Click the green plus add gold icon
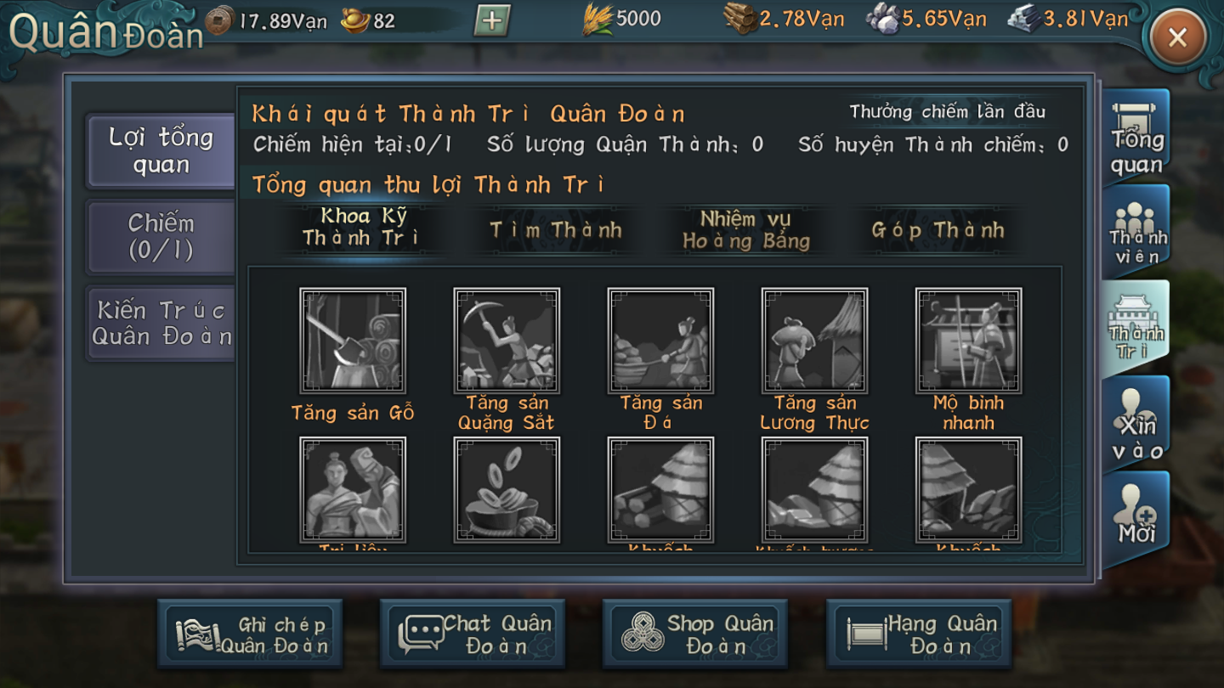This screenshot has height=688, width=1224. [492, 20]
